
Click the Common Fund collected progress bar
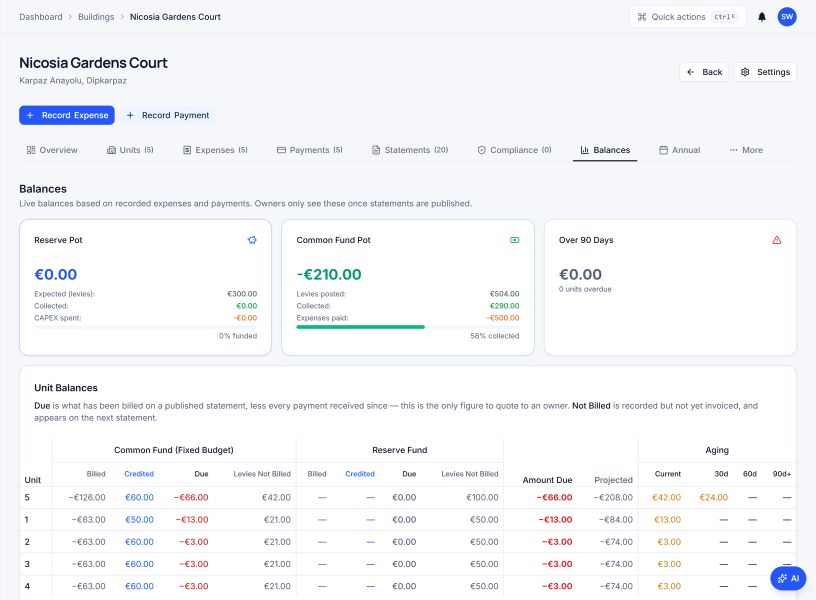(x=408, y=327)
